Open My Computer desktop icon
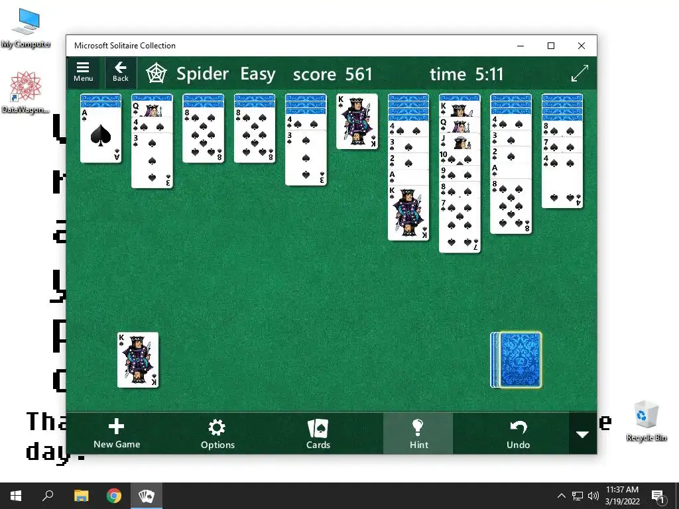Viewport: 679px width, 509px height. (x=26, y=28)
